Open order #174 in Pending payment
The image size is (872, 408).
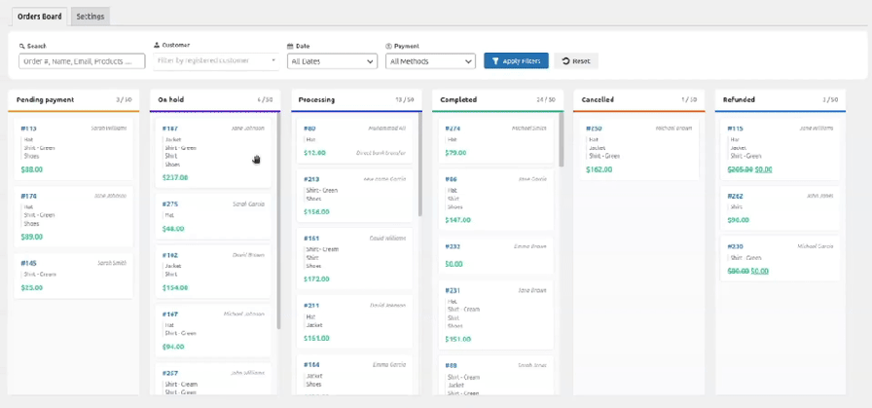[x=73, y=216]
